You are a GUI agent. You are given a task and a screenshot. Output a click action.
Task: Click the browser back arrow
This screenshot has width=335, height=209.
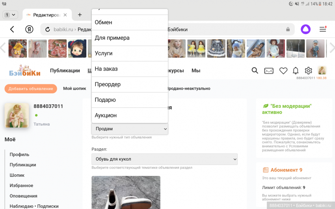tap(12, 30)
